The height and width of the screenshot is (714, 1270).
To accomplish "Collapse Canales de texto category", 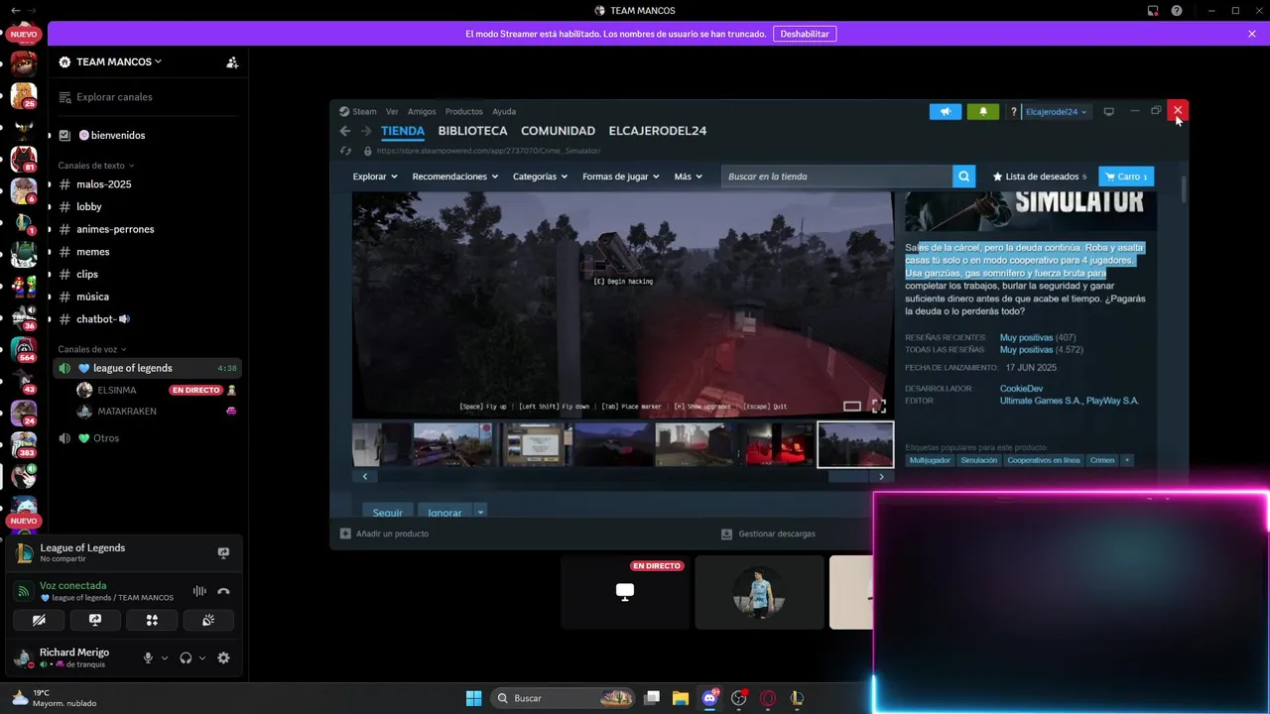I will click(96, 166).
